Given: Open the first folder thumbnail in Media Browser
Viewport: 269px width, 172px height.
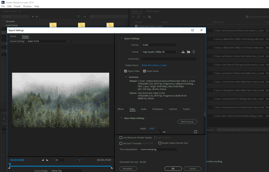Looking at the screenshot, I should (53, 25).
